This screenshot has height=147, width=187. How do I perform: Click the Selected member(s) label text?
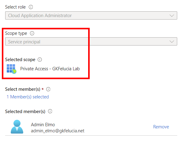25,112
